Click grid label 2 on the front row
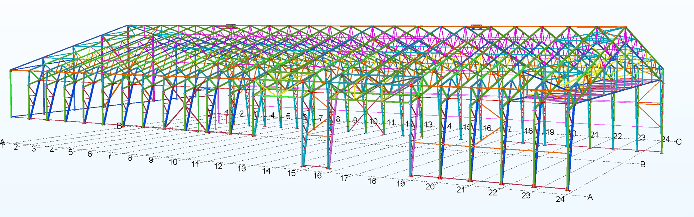694x217 pixels. click(x=16, y=147)
